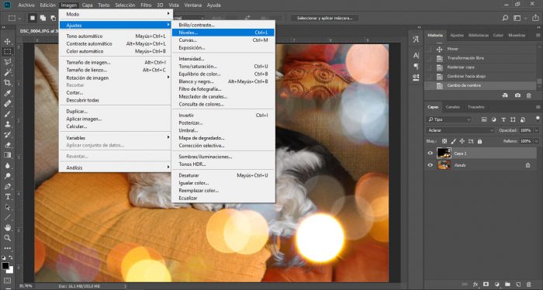Select the Rectangular Marquee tool
This screenshot has width=543, height=290.
click(7, 52)
